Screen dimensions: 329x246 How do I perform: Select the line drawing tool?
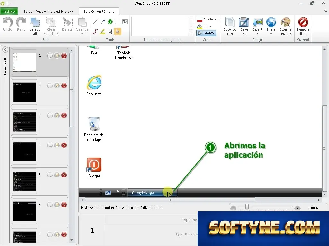pos(95,22)
